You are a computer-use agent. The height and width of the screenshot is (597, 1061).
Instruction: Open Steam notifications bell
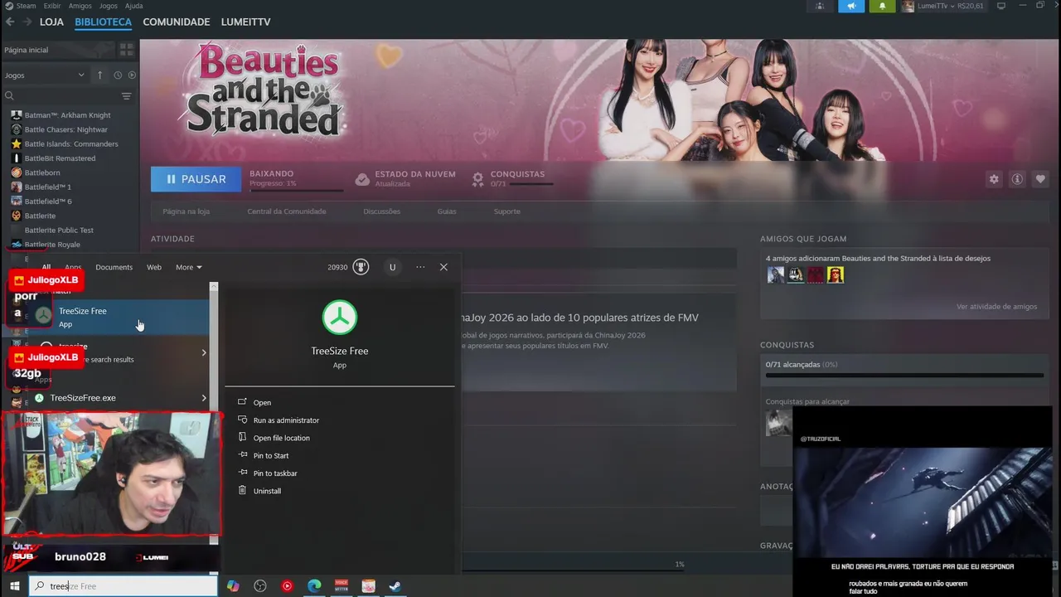[x=882, y=6]
